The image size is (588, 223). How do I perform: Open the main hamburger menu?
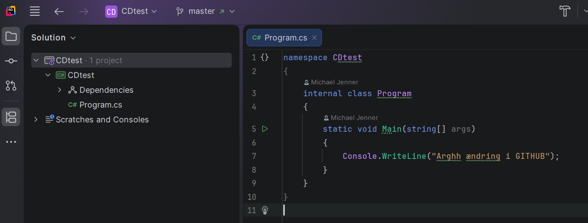click(35, 11)
